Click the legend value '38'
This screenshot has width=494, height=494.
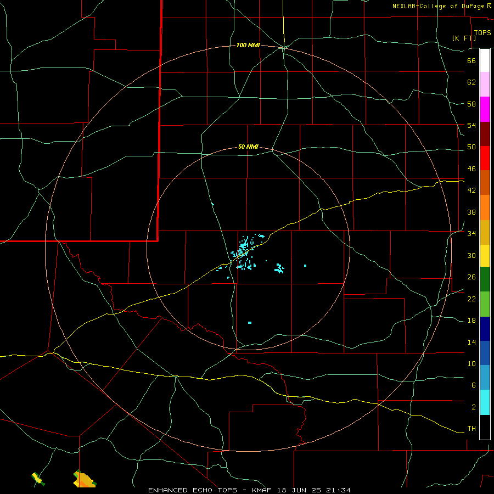471,212
